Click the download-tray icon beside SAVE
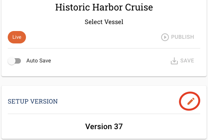 174,61
